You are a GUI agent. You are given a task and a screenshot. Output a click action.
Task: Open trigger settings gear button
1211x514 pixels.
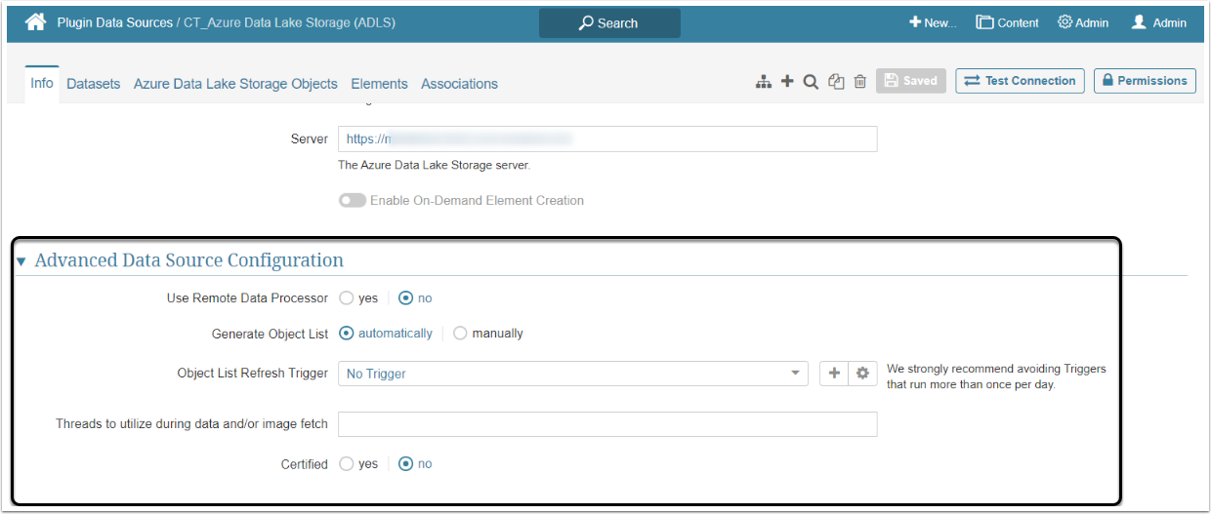pos(862,374)
